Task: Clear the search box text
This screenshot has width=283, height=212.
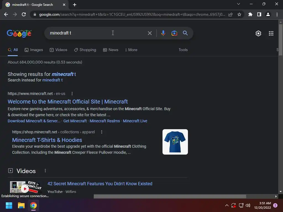Action: click(150, 33)
